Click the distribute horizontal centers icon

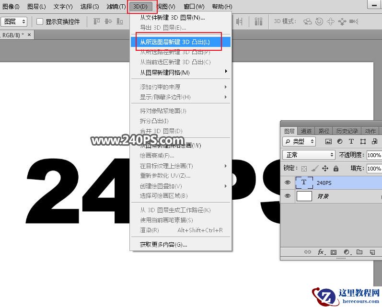tap(239, 22)
